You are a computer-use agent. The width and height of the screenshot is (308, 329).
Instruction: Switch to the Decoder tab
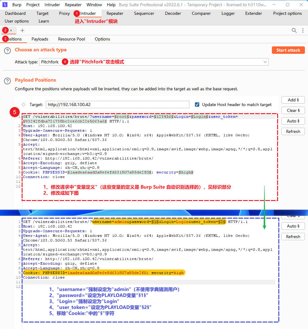click(x=173, y=13)
